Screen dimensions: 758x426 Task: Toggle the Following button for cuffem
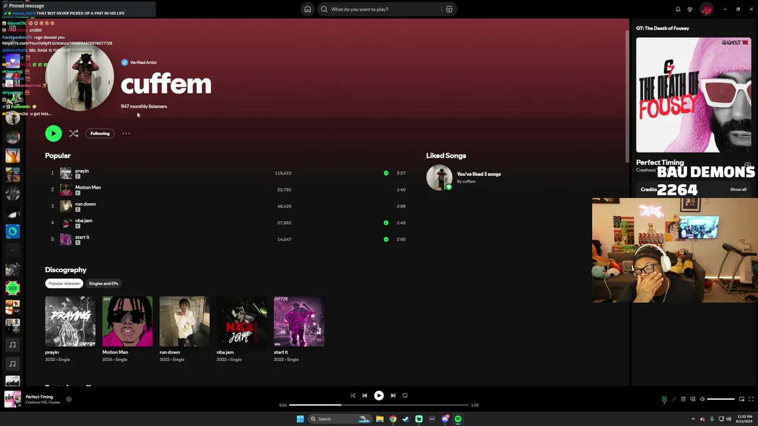(100, 133)
